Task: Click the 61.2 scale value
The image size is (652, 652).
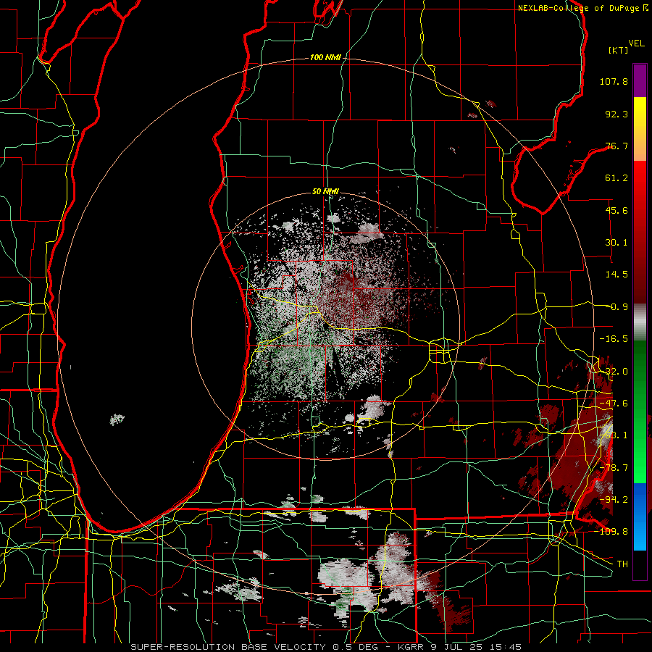Action: (x=617, y=178)
